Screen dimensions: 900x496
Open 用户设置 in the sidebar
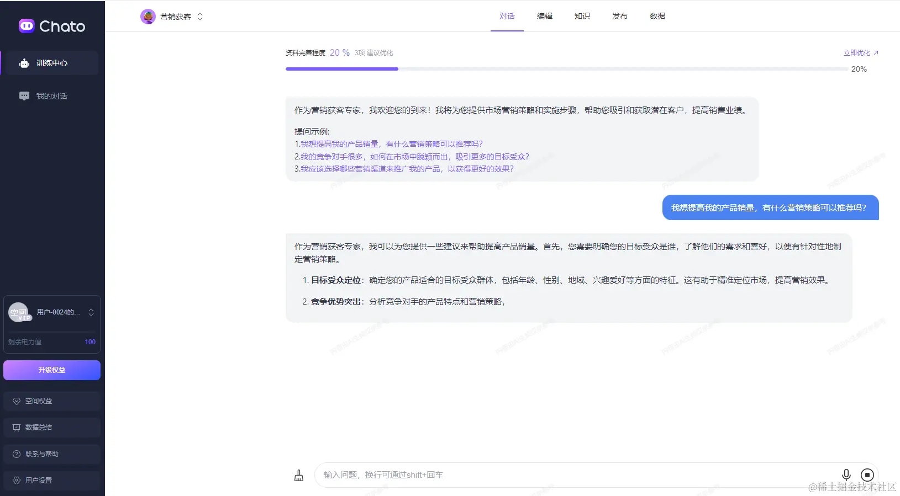click(52, 481)
